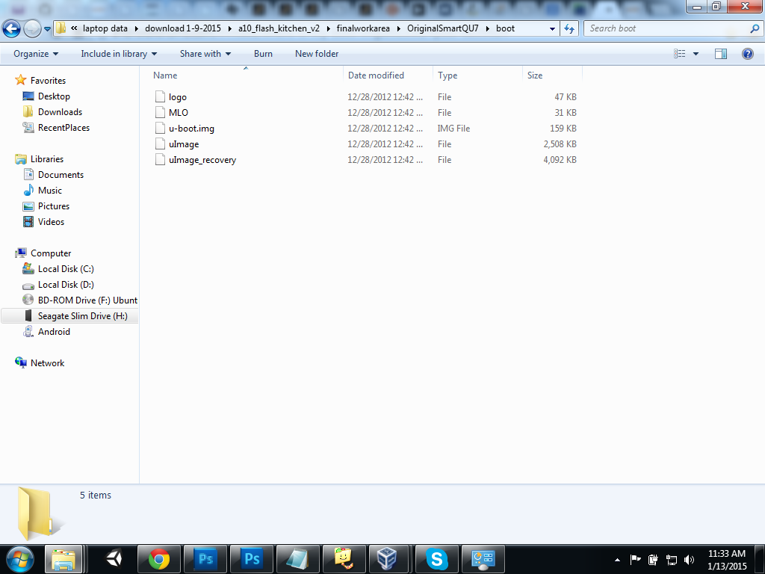765x574 pixels.
Task: Select the u-boot.img file
Action: [x=191, y=129]
